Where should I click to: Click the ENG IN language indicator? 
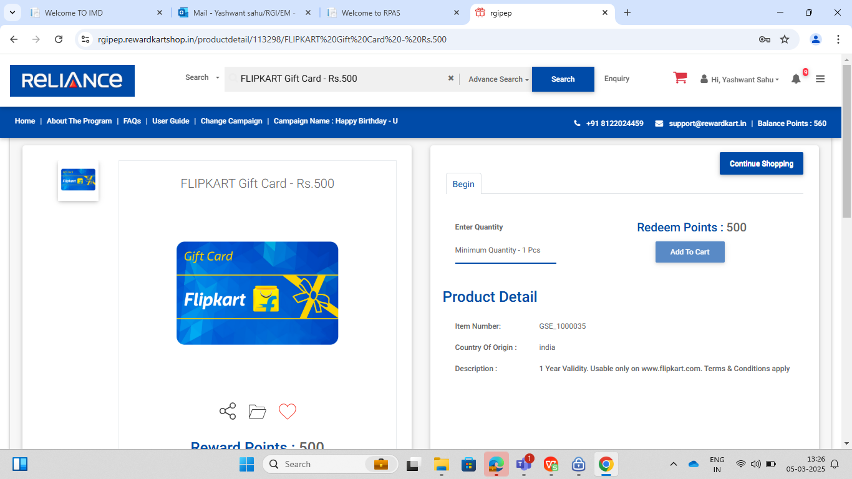click(x=717, y=464)
